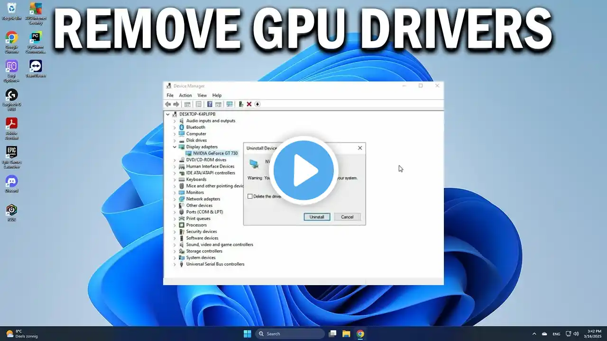Expand the Keyboards category
This screenshot has width=607, height=341.
pos(175,179)
